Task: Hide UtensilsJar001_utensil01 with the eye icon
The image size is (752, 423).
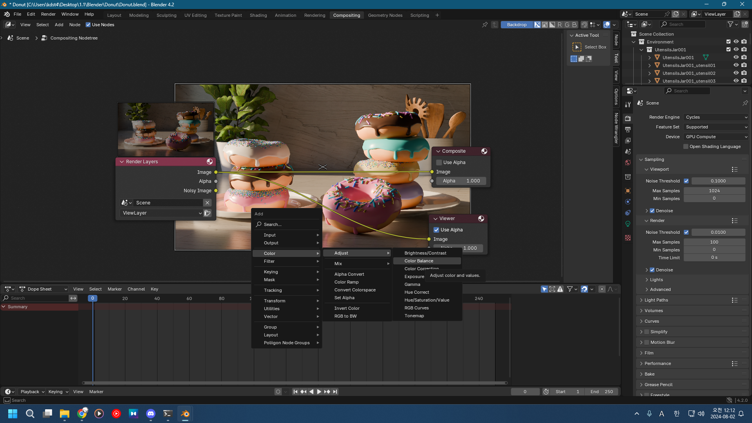Action: point(736,65)
